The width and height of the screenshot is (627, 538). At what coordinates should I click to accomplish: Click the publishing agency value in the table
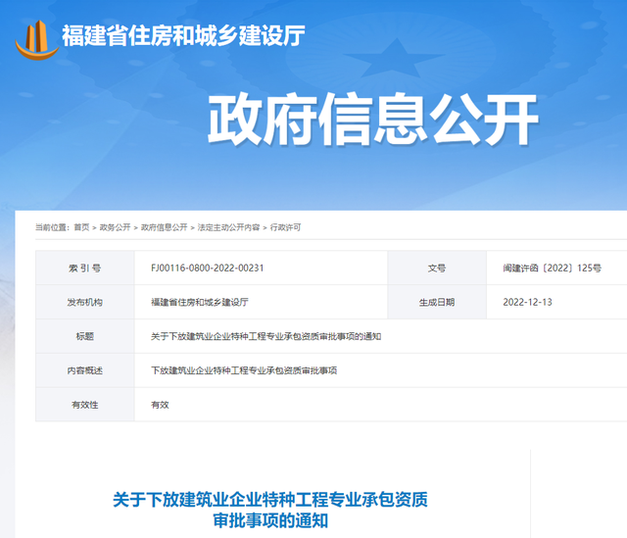pyautogui.click(x=200, y=302)
